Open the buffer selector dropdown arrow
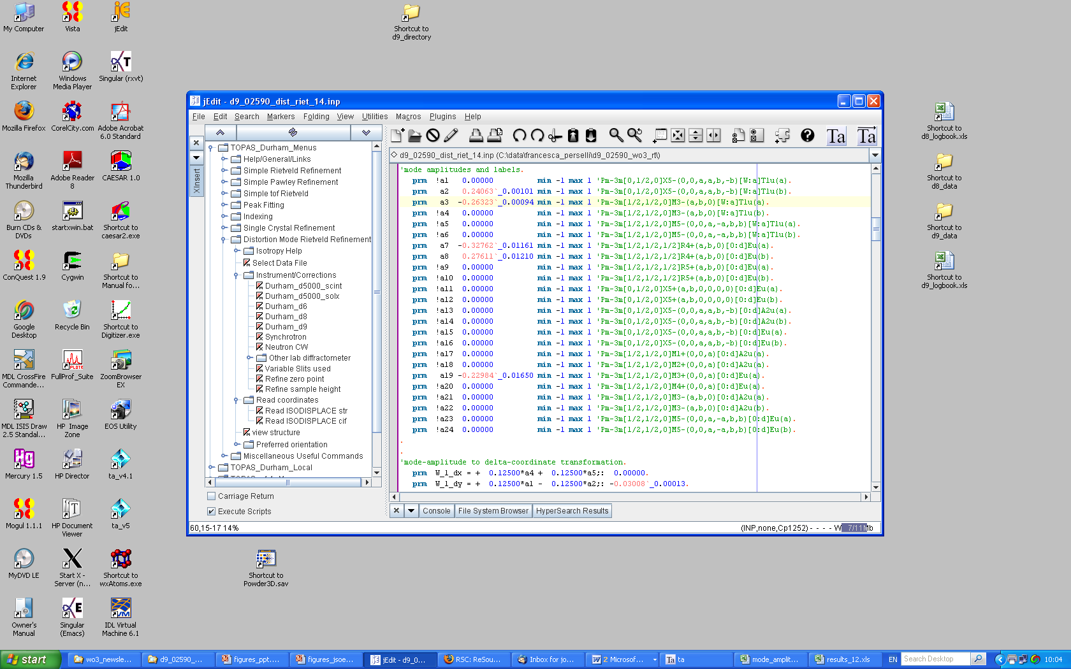 tap(875, 155)
